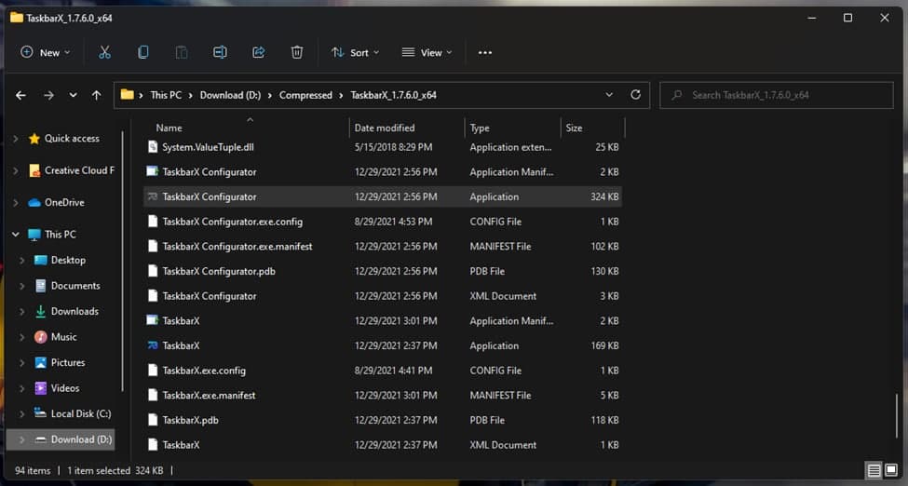Click the Music icon in sidebar
This screenshot has height=486, width=908.
pyautogui.click(x=41, y=337)
